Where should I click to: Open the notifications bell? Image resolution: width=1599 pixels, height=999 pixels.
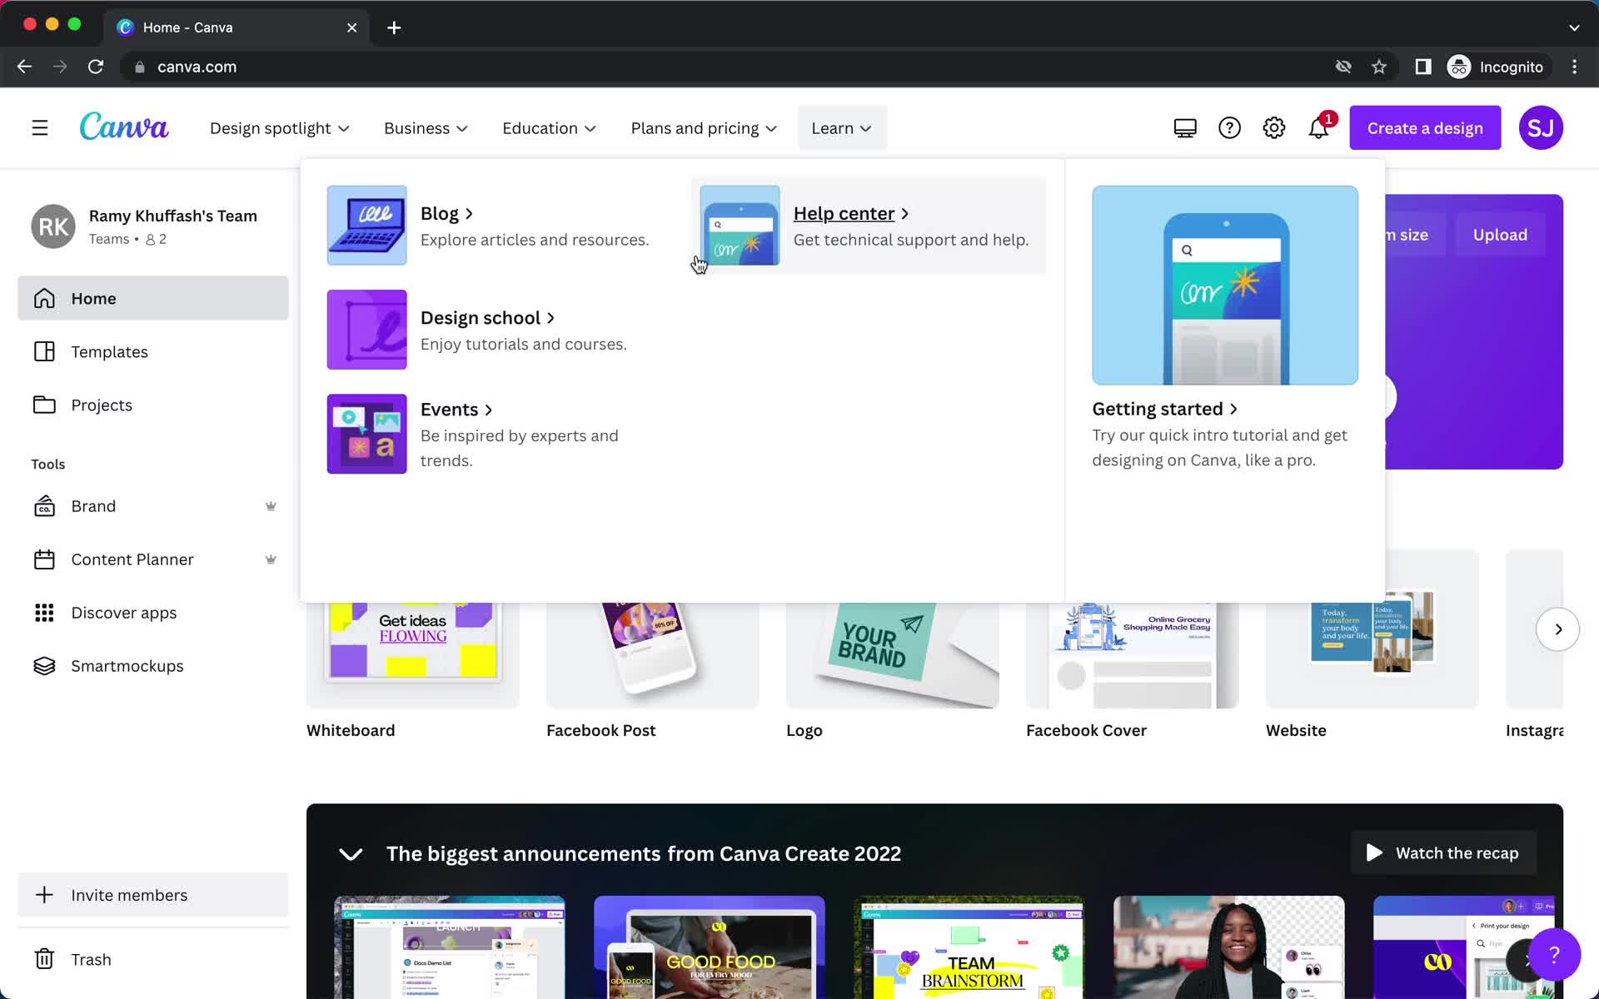click(1318, 128)
